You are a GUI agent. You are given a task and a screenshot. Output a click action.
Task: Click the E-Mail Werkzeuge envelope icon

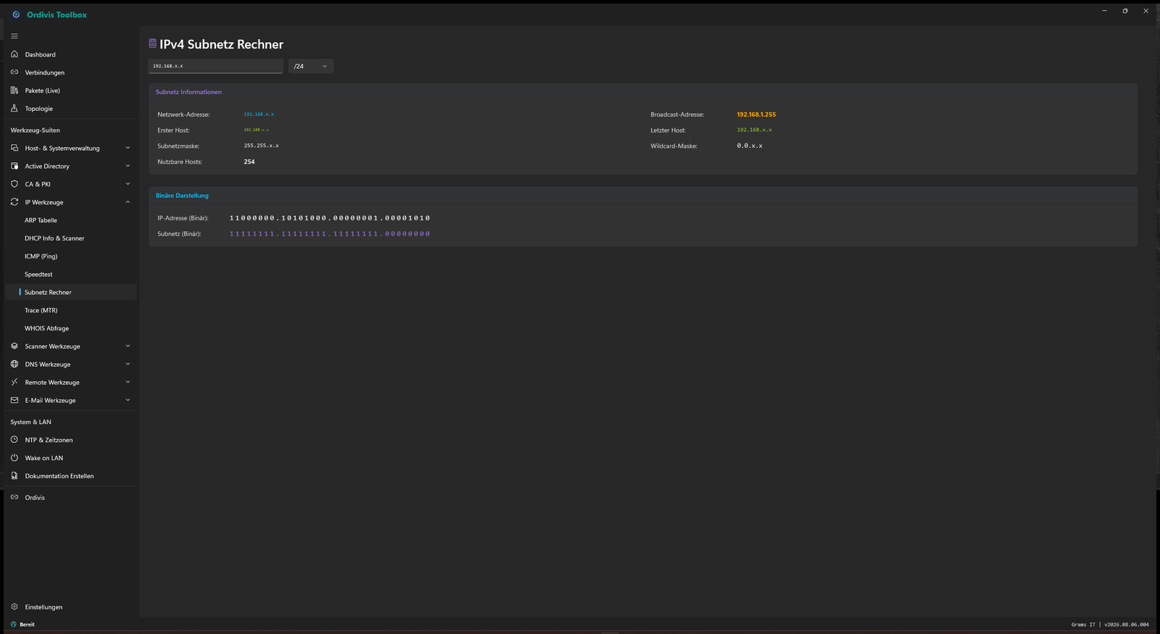click(14, 400)
